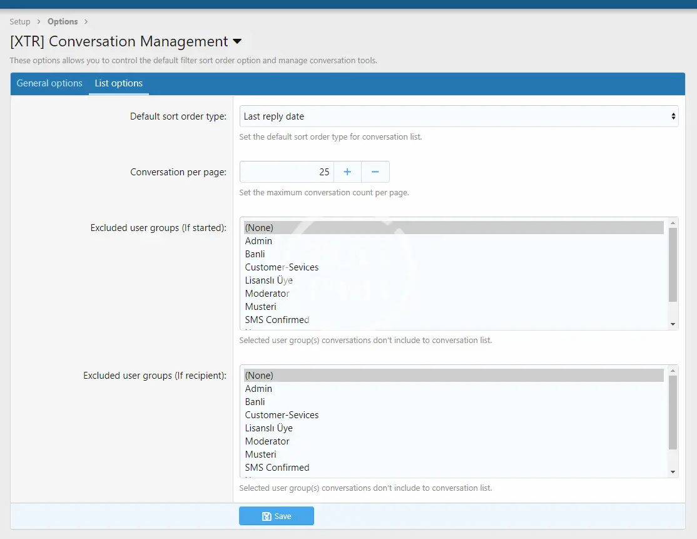This screenshot has height=539, width=697.
Task: Select SMS Confirmed in the If recipient list
Action: 277,468
